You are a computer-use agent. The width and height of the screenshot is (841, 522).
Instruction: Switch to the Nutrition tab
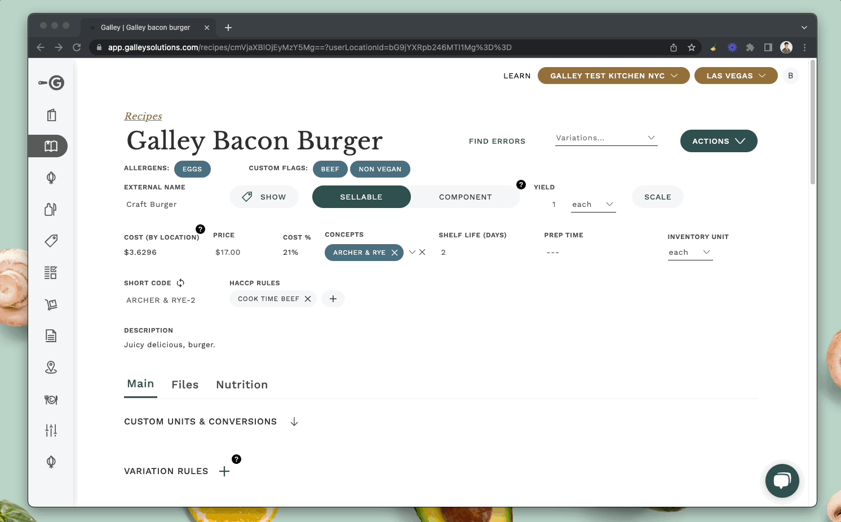point(242,384)
